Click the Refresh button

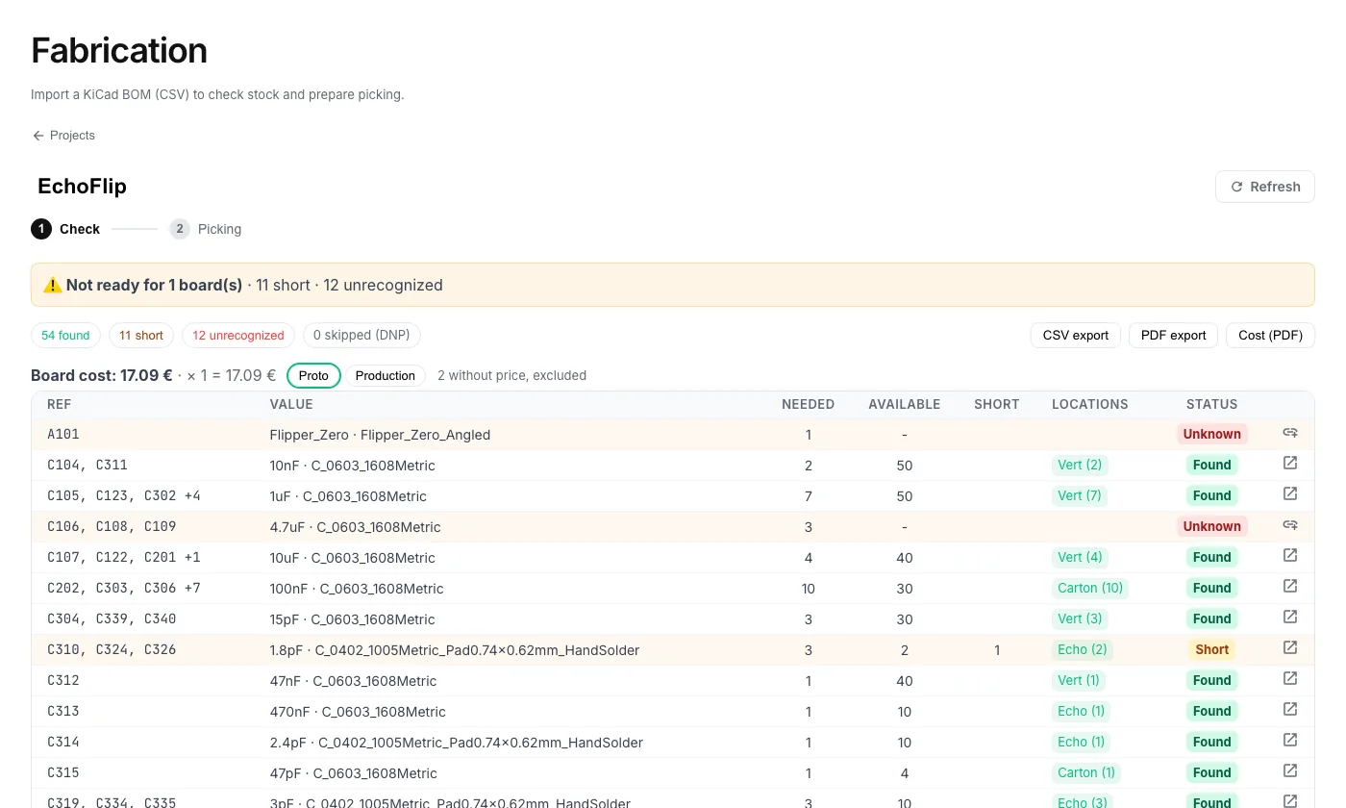[x=1265, y=187]
